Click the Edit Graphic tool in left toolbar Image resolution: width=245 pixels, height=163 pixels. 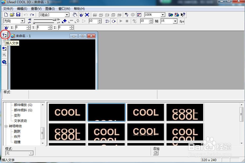[x=4, y=55]
